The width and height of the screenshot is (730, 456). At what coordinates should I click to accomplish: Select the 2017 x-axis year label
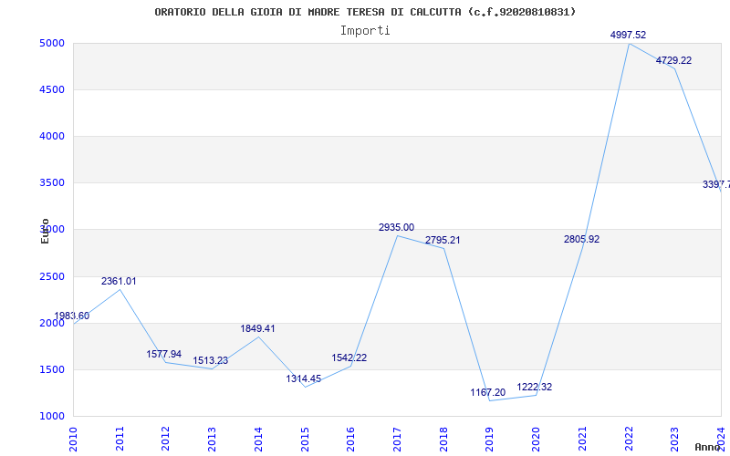pos(397,437)
